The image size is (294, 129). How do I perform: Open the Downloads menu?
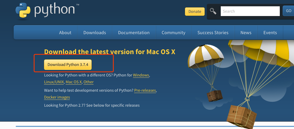tap(95, 33)
